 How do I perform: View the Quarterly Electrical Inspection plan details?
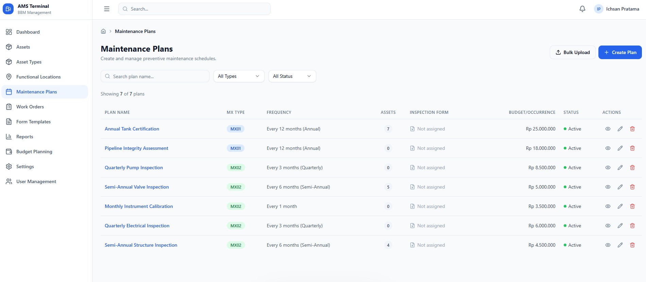click(608, 226)
